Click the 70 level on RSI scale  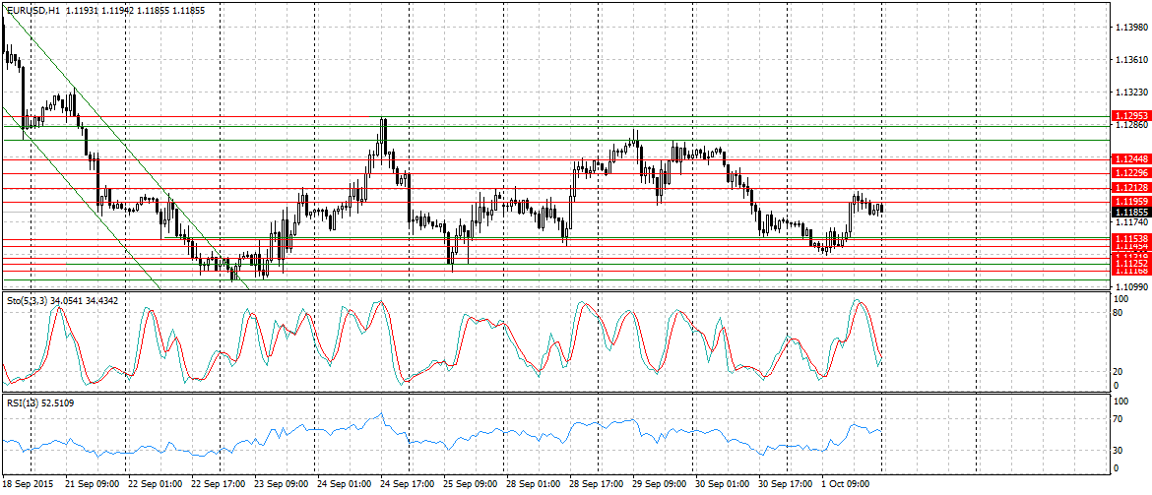1119,420
